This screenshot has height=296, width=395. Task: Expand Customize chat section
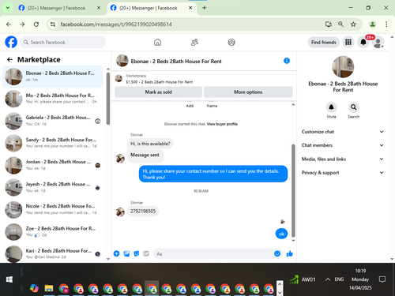(343, 132)
